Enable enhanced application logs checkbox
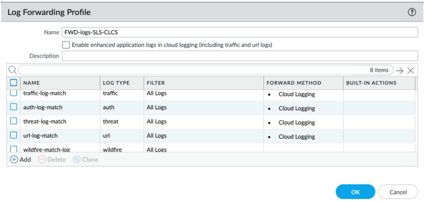The image size is (424, 202). point(66,44)
